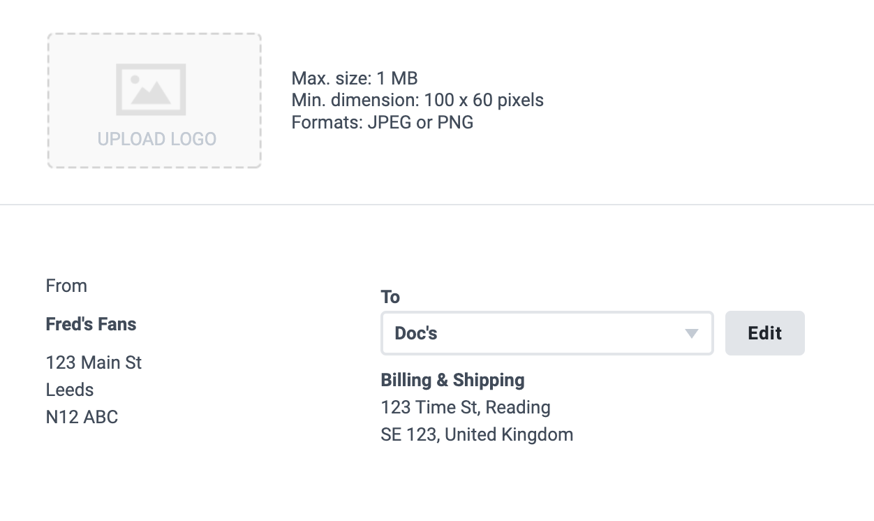Click the Fred's Fans company name
Viewport: 874px width, 521px height.
click(x=91, y=324)
